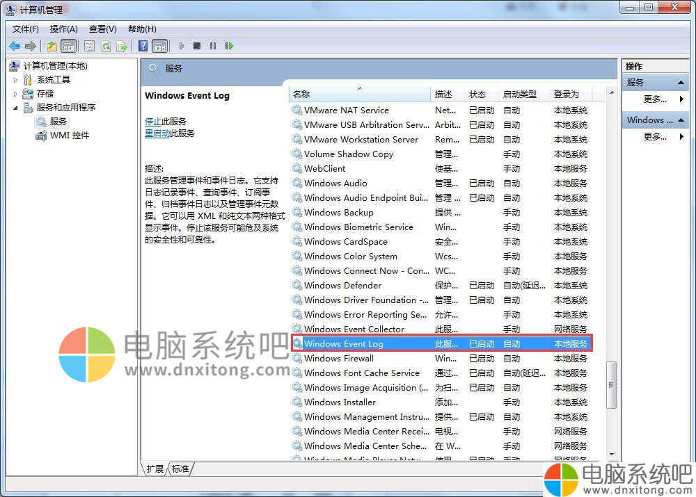Open Help via the question mark icon

pyautogui.click(x=143, y=46)
